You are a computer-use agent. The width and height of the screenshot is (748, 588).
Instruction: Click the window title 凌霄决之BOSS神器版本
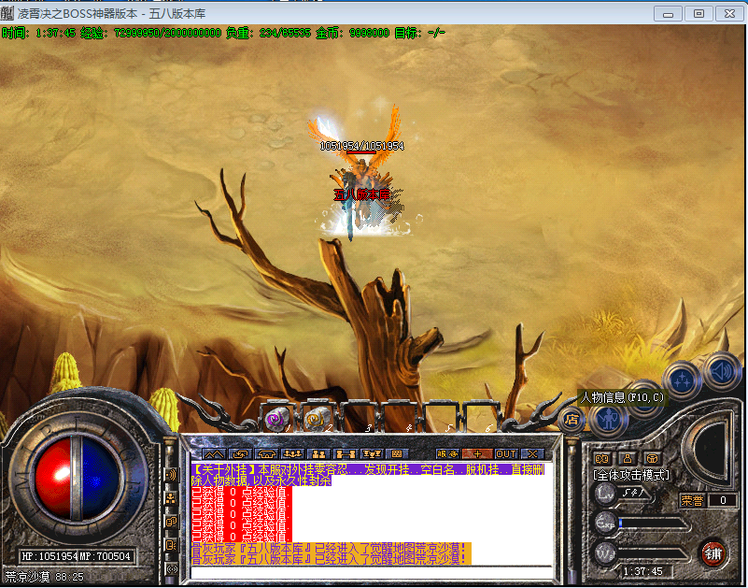[78, 13]
